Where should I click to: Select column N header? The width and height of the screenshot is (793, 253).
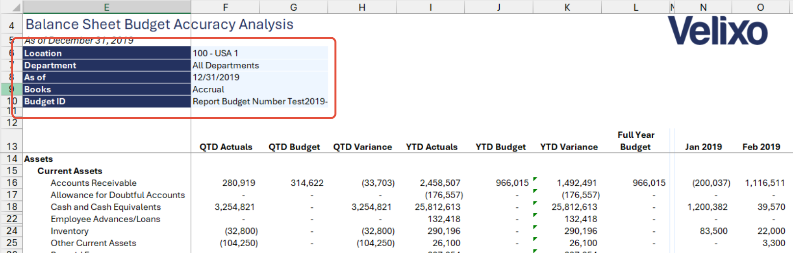pos(703,7)
